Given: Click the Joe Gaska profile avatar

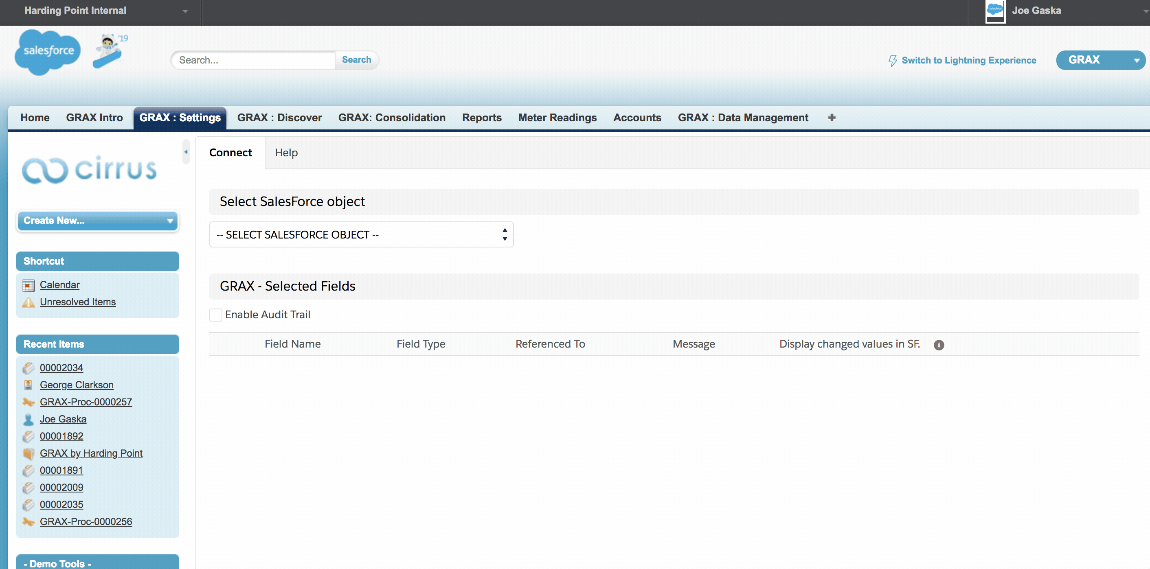Looking at the screenshot, I should coord(994,11).
